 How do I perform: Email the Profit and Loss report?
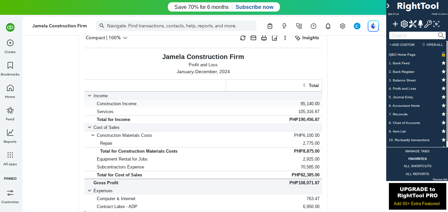pos(253,38)
